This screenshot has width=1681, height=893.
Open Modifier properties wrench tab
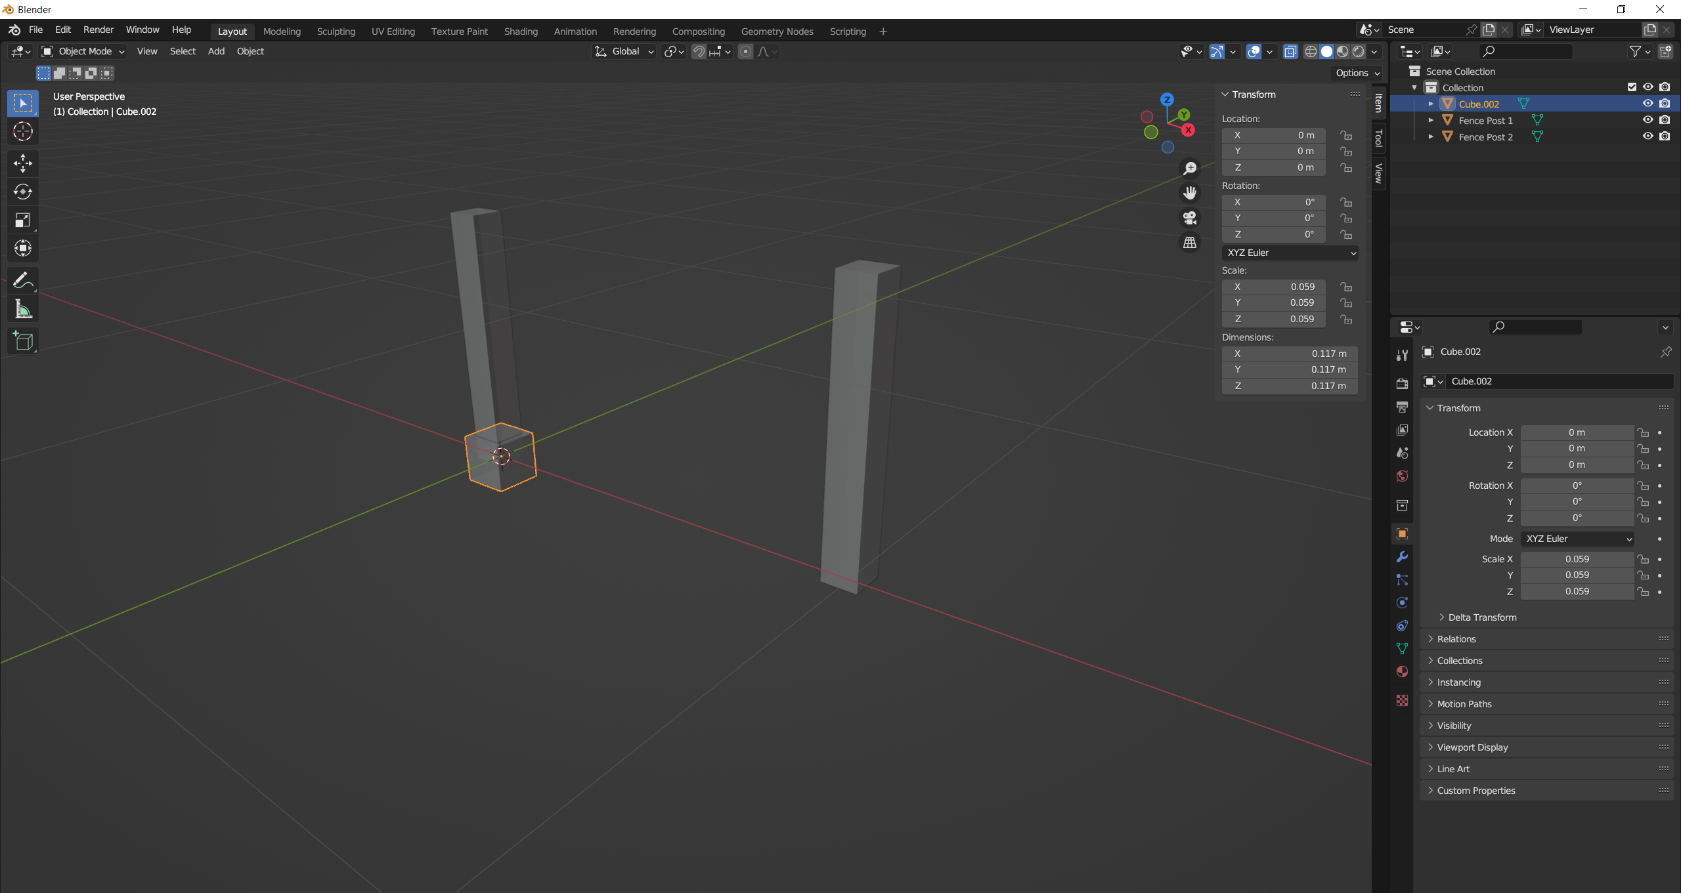pos(1402,557)
